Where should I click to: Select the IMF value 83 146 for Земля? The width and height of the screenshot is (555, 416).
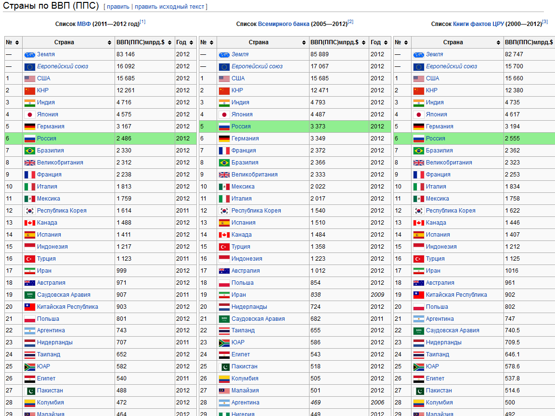[125, 54]
